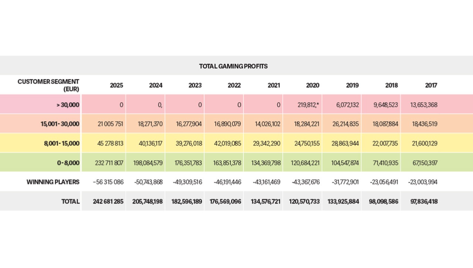This screenshot has width=473, height=268.
Task: Select the 2017 column header
Action: (431, 85)
